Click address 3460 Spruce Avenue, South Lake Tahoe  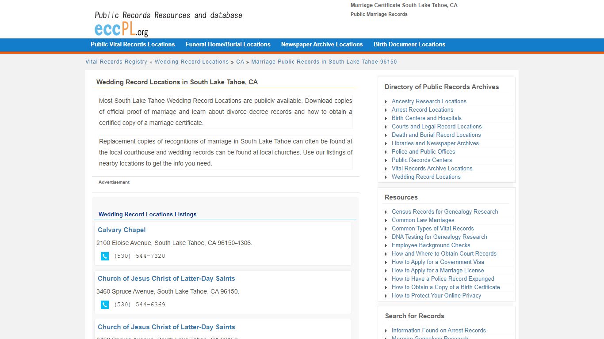point(168,291)
